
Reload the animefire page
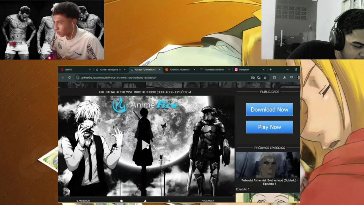pos(69,77)
